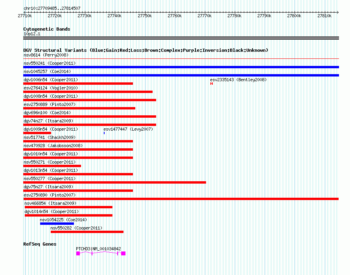The image size is (350, 275).
Task: Click the esv2750890 (Pinto2007) label
Action: [50, 195]
